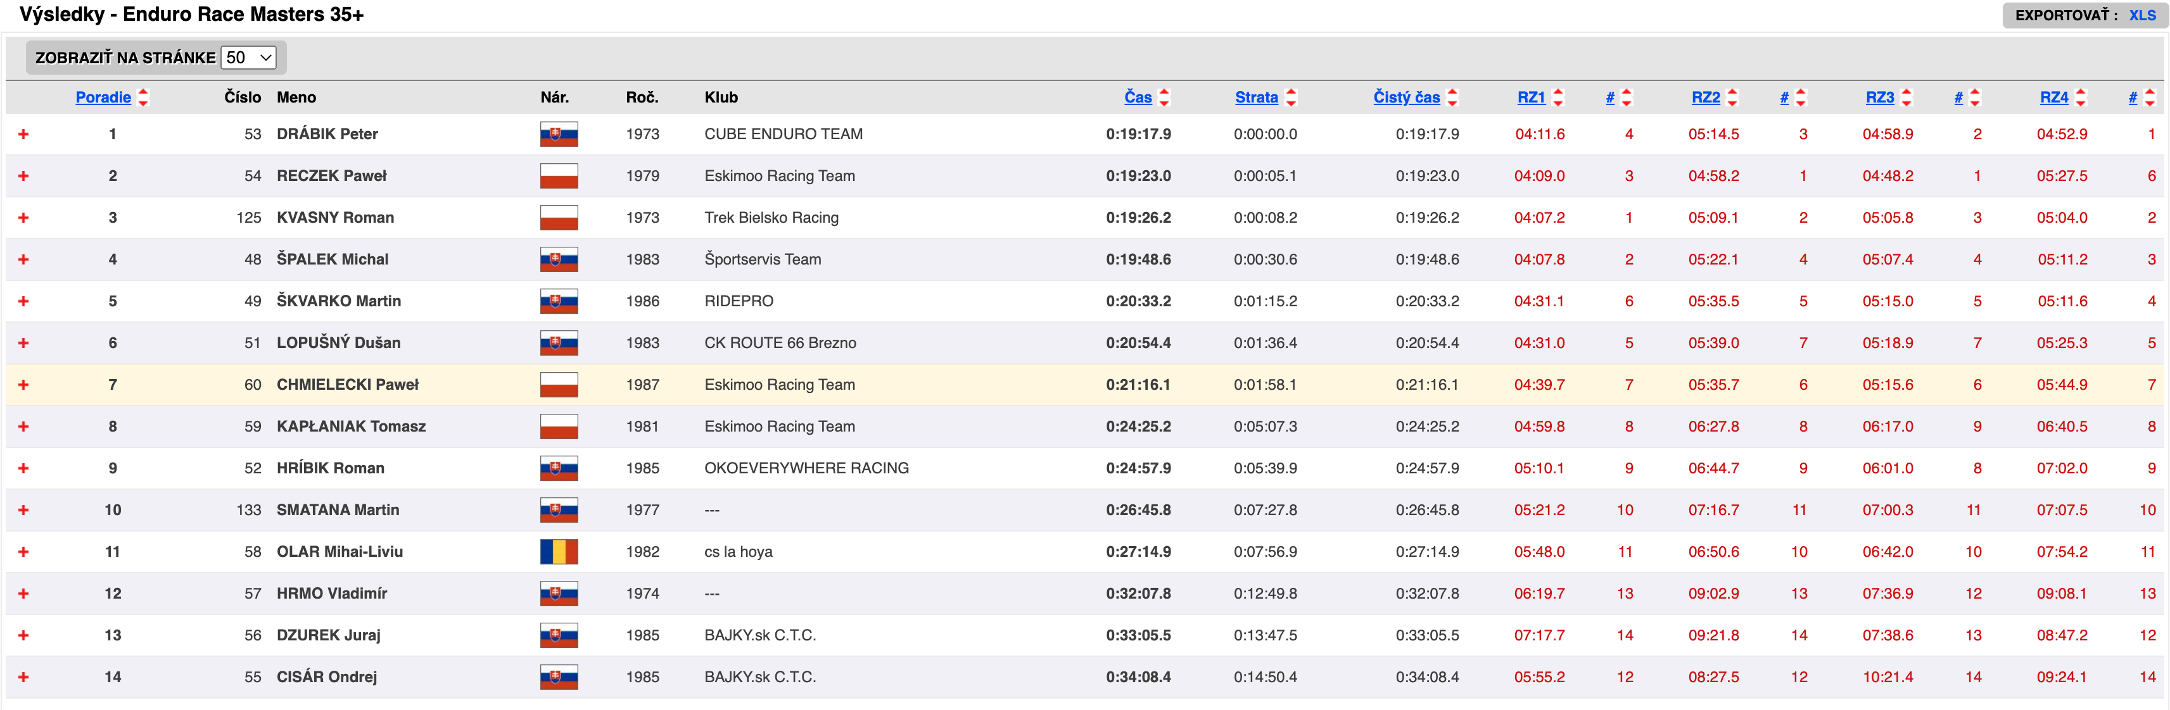Select club cs la hoya
The image size is (2170, 710).
[738, 552]
